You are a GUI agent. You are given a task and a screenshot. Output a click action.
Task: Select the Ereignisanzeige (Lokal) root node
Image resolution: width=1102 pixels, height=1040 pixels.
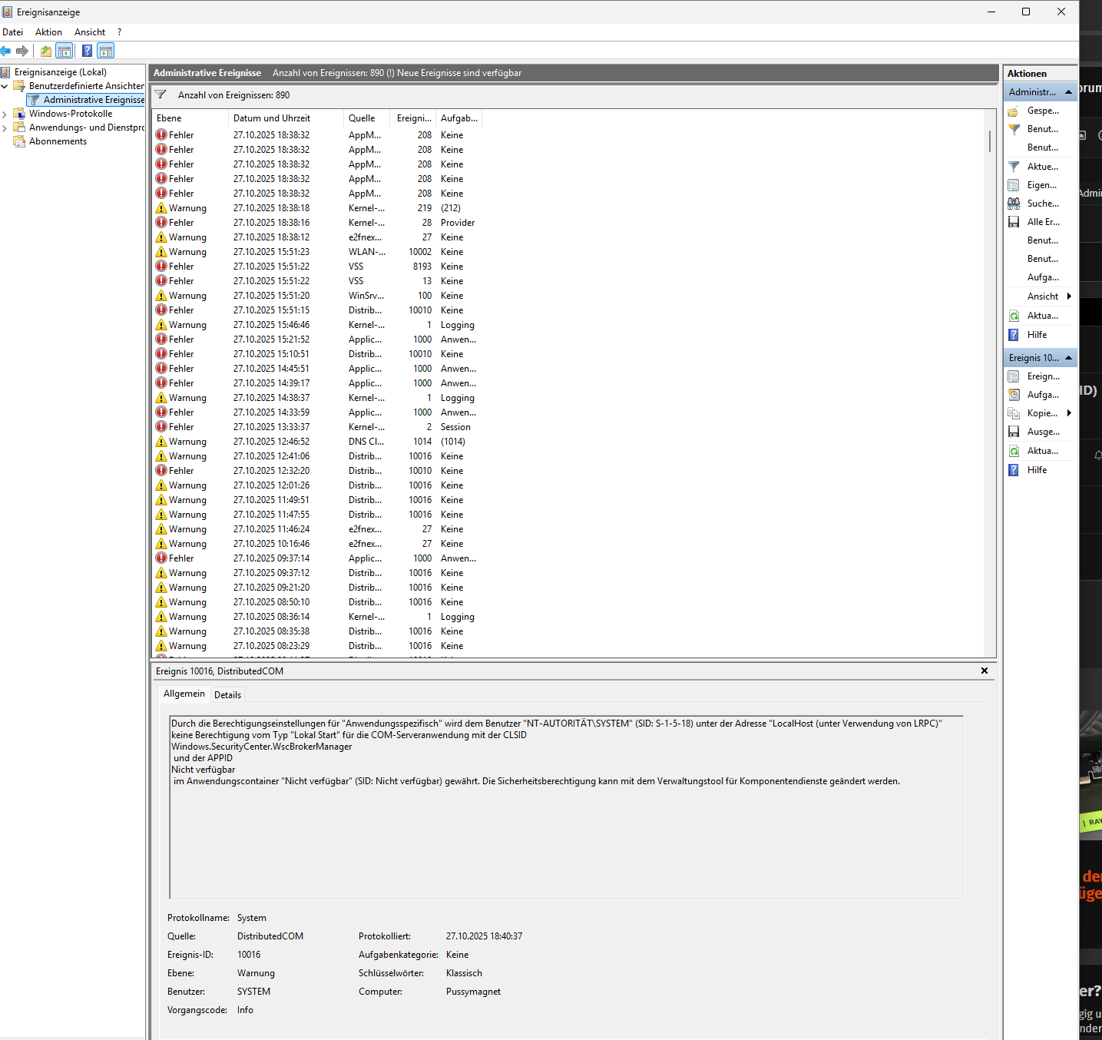[60, 72]
